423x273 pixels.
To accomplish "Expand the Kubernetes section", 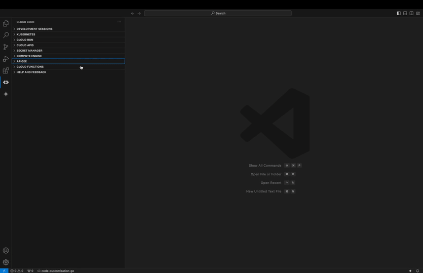I will (x=68, y=34).
